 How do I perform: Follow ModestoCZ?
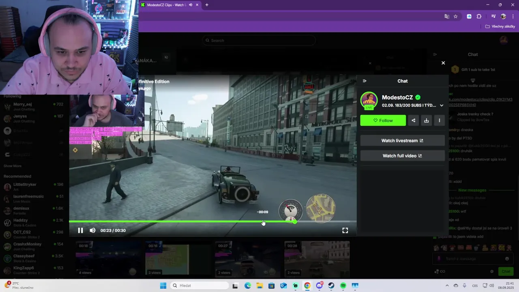pyautogui.click(x=383, y=120)
